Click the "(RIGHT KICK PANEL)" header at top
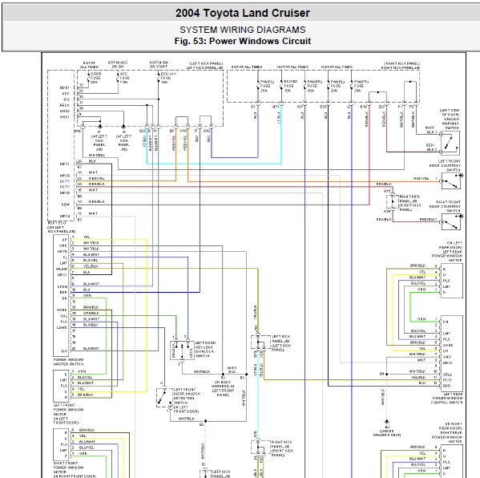Viewport: 480px width, 478px height. pos(402,63)
